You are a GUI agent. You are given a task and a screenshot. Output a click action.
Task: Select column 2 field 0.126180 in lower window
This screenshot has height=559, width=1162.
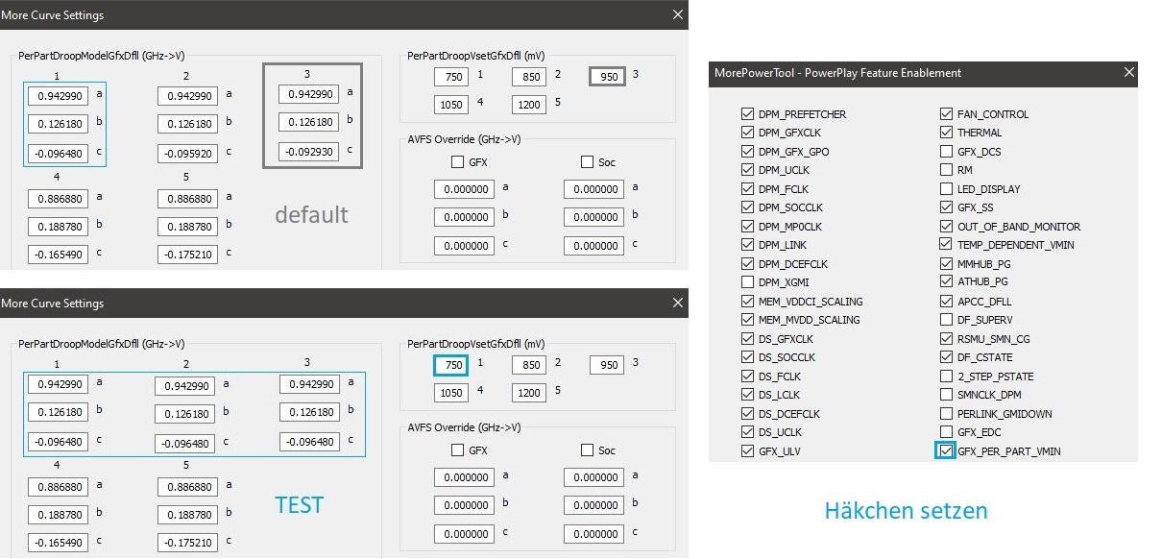pos(184,415)
